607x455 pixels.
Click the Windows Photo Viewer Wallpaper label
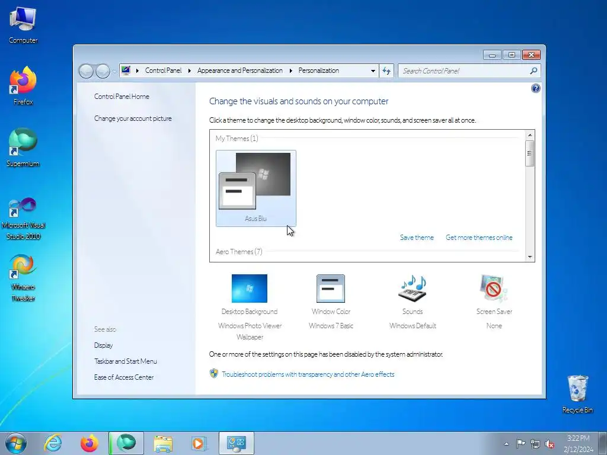pos(250,331)
